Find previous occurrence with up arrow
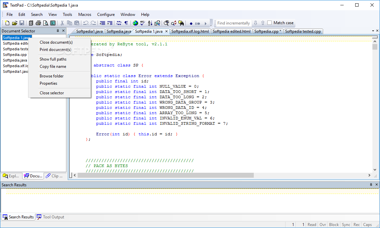This screenshot has height=228, width=380. [x=263, y=23]
